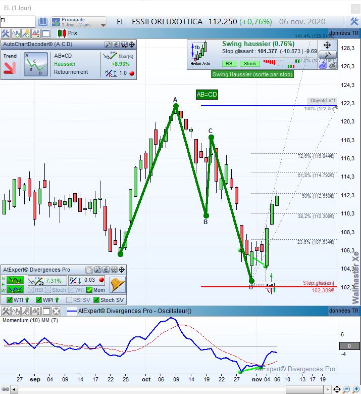Expand the Principale 1 Jour, 2 ans dropdown

pos(79,22)
